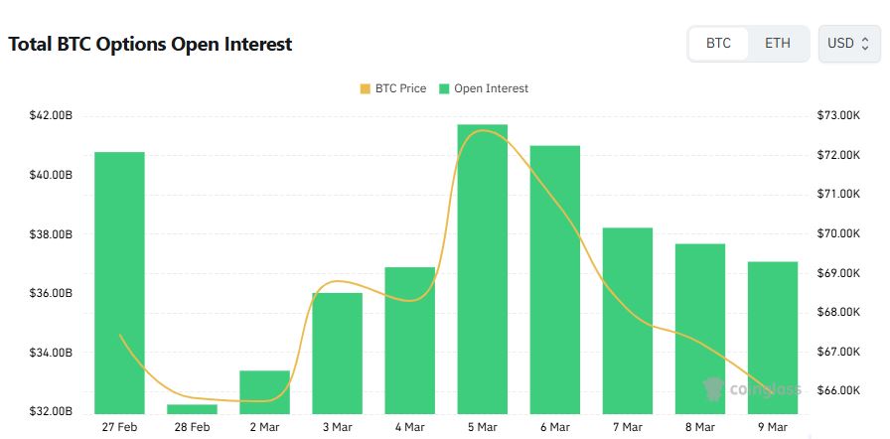This screenshot has height=439, width=890.
Task: Click the up-down chevron beside USD
Action: coord(865,44)
